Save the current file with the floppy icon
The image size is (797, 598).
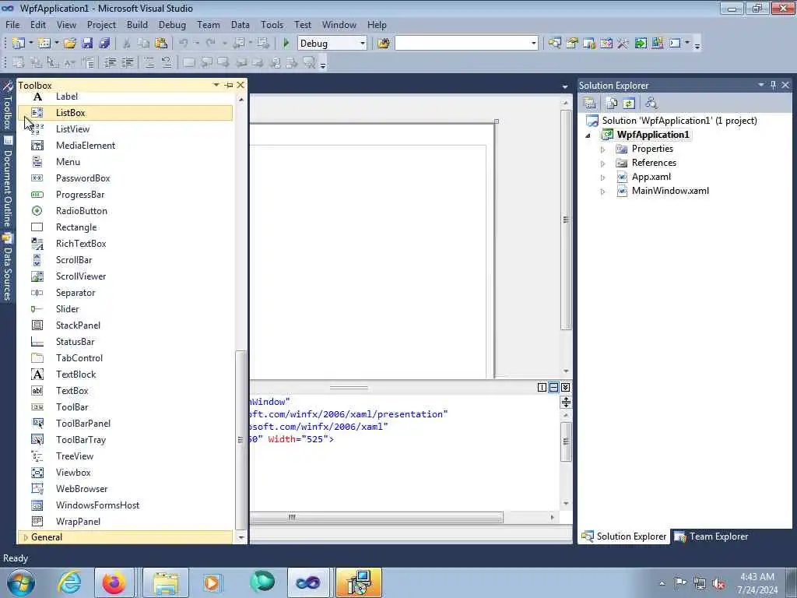click(87, 44)
